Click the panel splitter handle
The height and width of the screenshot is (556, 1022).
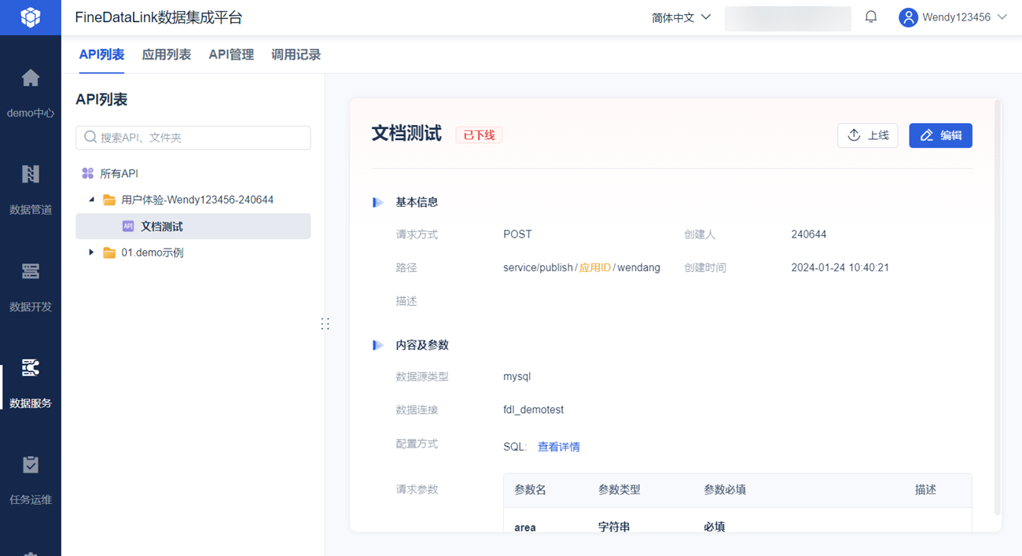(x=325, y=324)
